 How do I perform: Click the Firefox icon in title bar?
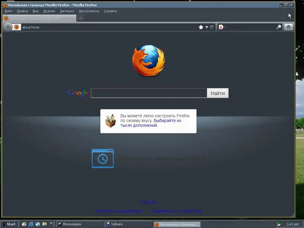click(5, 5)
